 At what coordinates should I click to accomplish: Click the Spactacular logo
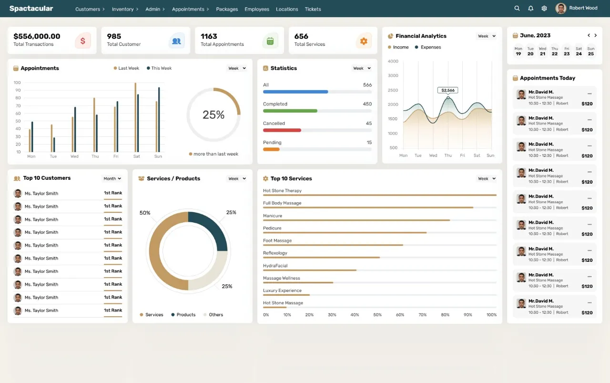[31, 9]
